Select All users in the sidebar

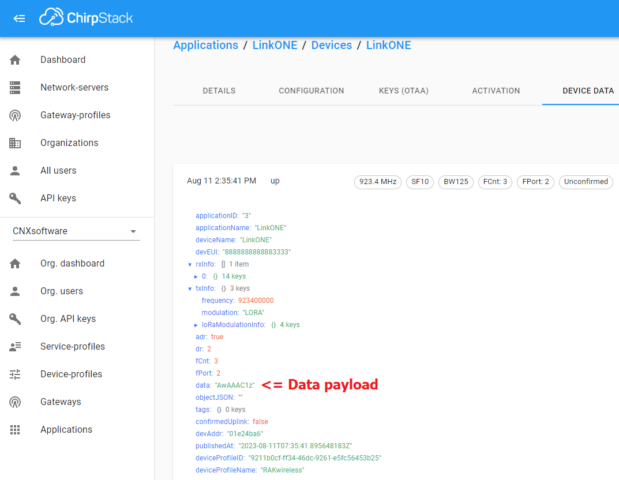[x=58, y=170]
